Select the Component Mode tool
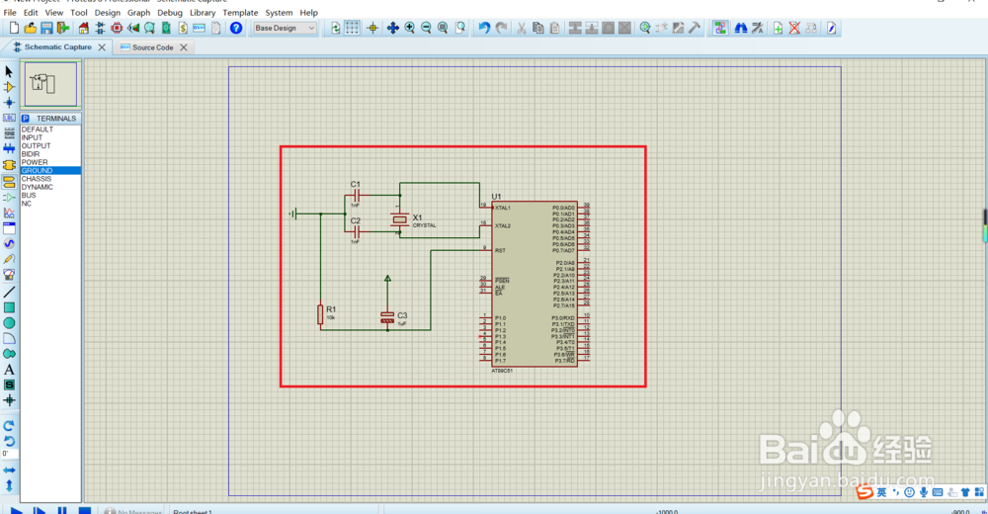The height and width of the screenshot is (514, 988). point(9,87)
